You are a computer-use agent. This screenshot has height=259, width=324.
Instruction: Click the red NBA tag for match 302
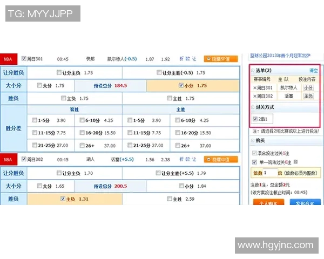[8, 160]
